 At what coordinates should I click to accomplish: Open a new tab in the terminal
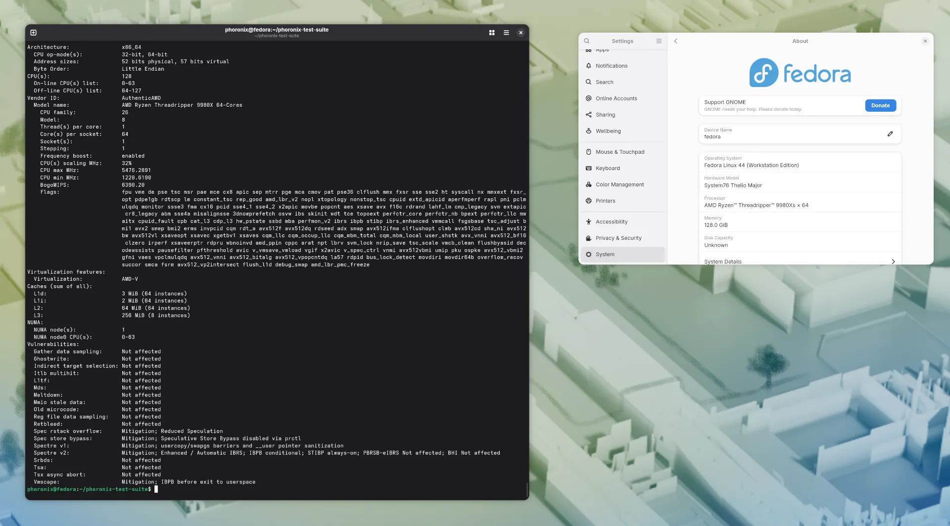point(34,33)
